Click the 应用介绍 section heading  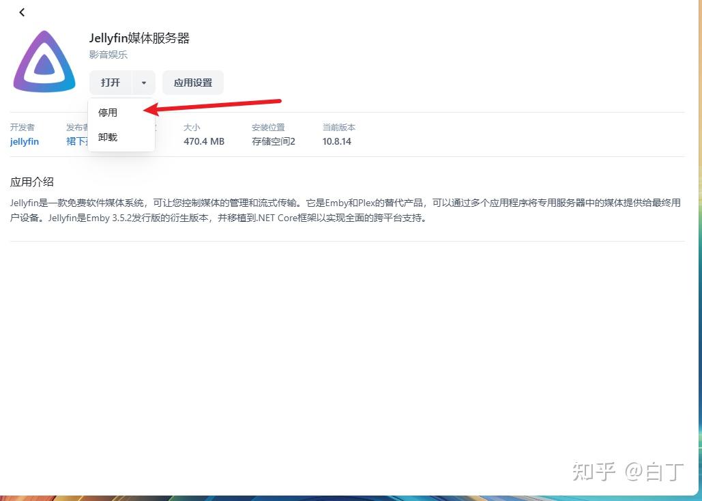[x=32, y=182]
